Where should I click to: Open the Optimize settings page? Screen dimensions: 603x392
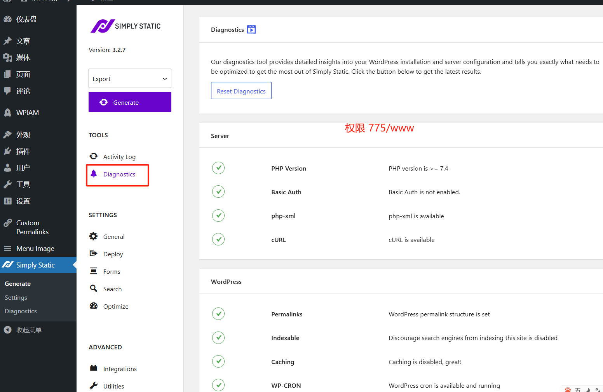point(116,306)
